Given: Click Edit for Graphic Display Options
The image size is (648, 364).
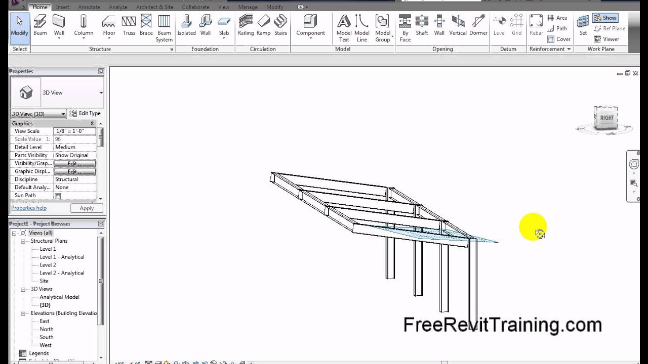Looking at the screenshot, I should click(74, 171).
